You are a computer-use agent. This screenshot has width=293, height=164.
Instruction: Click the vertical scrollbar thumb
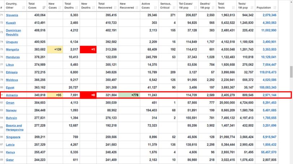pyautogui.click(x=291, y=72)
